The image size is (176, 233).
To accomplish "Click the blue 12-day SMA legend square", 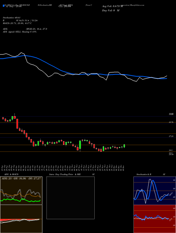I will (x=4, y=6).
